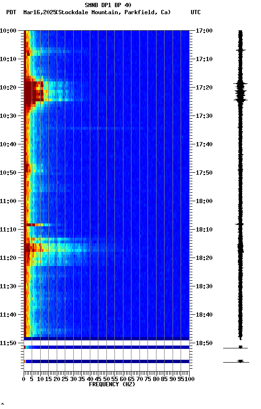Click the '20' frequency axis tick label
This screenshot has height=409, width=261.
tap(57, 380)
